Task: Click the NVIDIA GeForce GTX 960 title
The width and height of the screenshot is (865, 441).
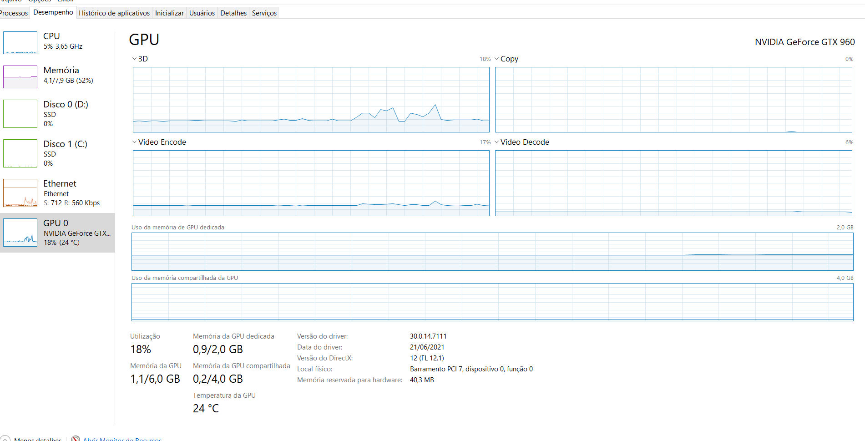Action: pyautogui.click(x=804, y=42)
